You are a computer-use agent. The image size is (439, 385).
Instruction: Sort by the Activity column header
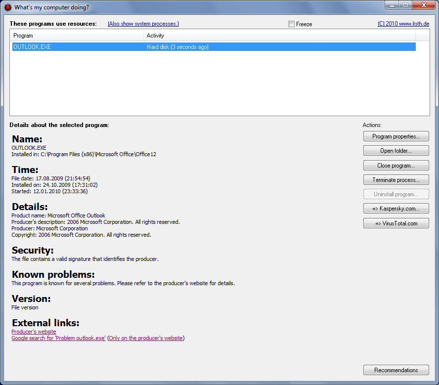pos(279,36)
